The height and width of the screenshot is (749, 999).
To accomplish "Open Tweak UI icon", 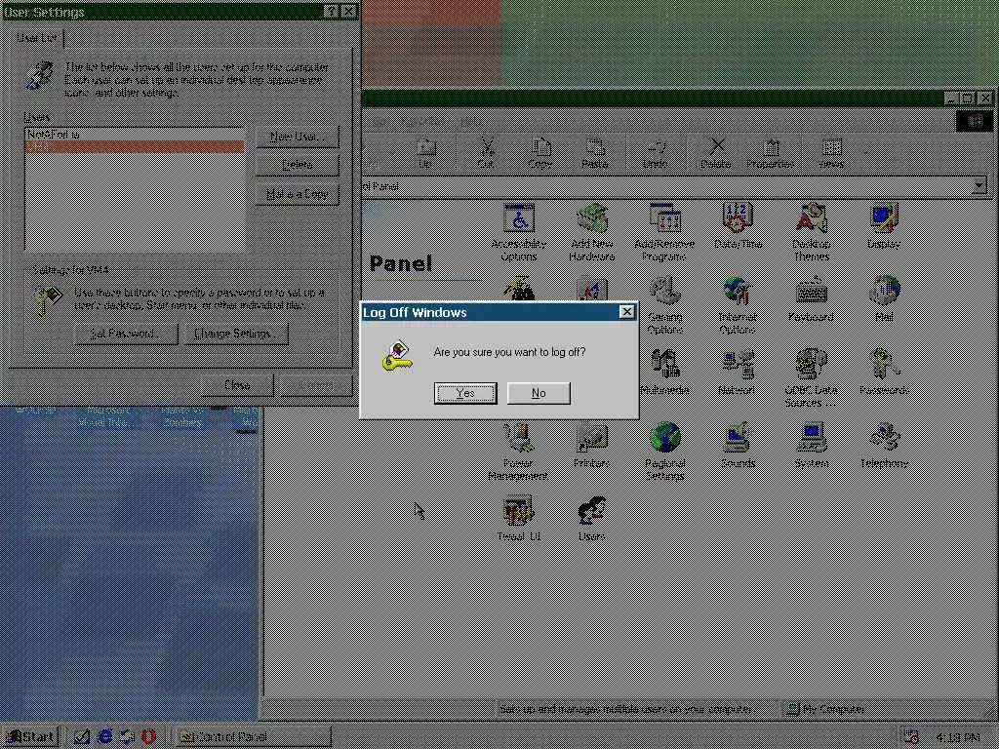I will point(519,519).
